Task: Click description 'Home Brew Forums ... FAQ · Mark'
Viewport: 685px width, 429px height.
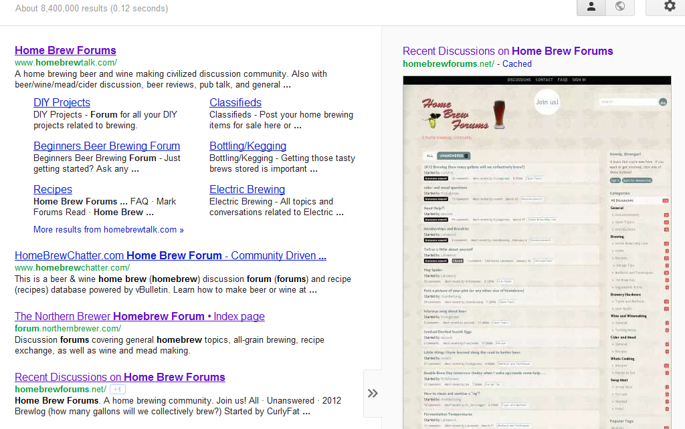Action: 105,207
